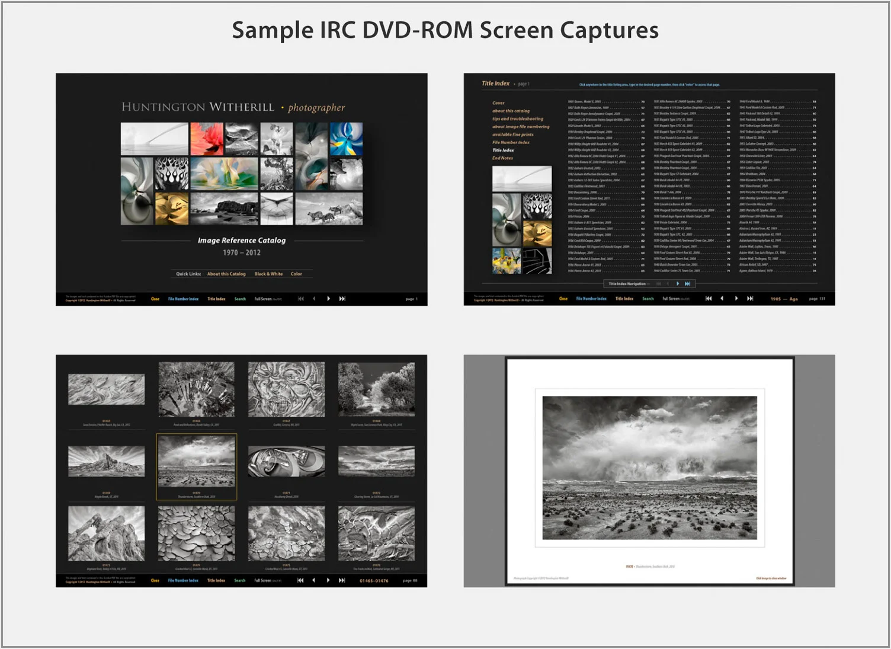Image resolution: width=891 pixels, height=649 pixels.
Task: Select End Notes in sidebar
Action: [502, 158]
